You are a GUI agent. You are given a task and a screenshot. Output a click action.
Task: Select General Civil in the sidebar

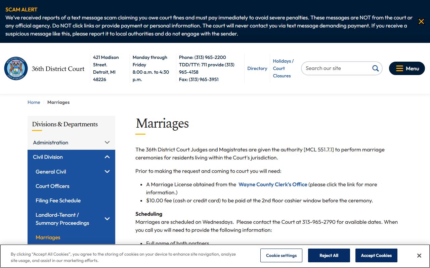click(x=51, y=172)
